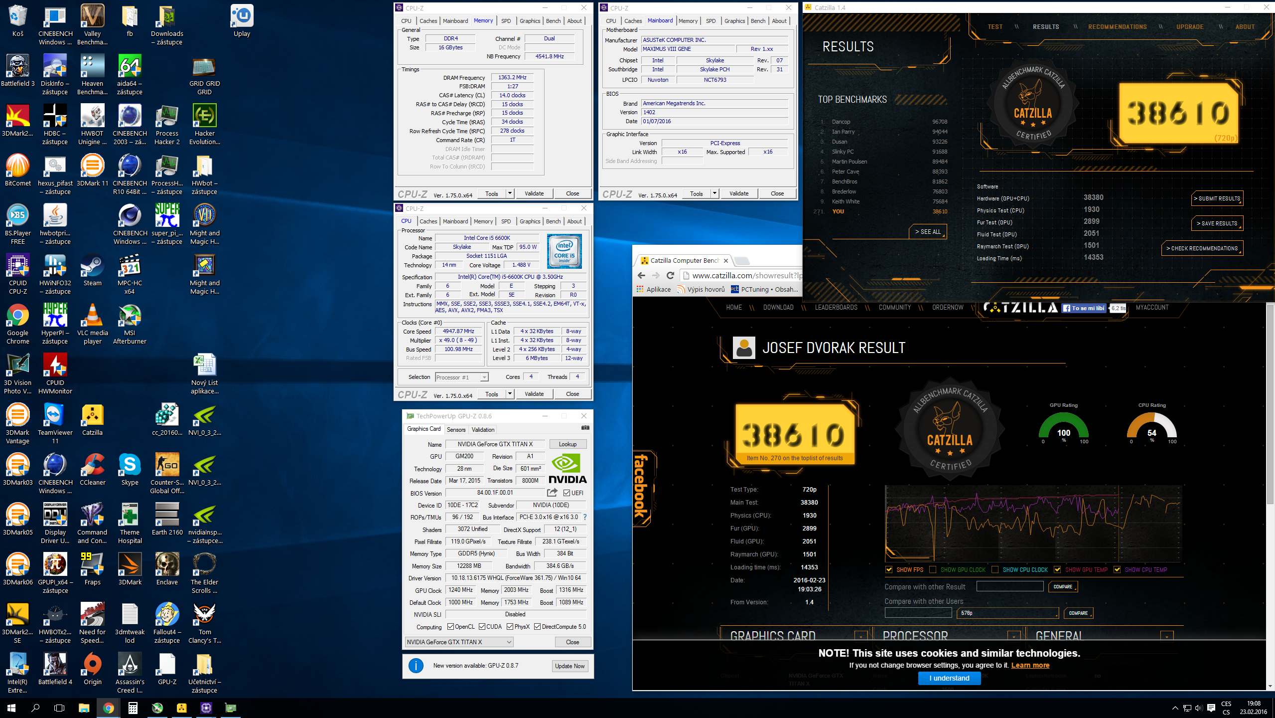Open the Battlefield 4 desktop icon

(x=55, y=670)
